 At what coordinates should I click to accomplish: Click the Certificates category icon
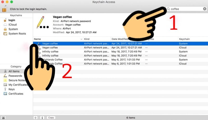(5, 94)
